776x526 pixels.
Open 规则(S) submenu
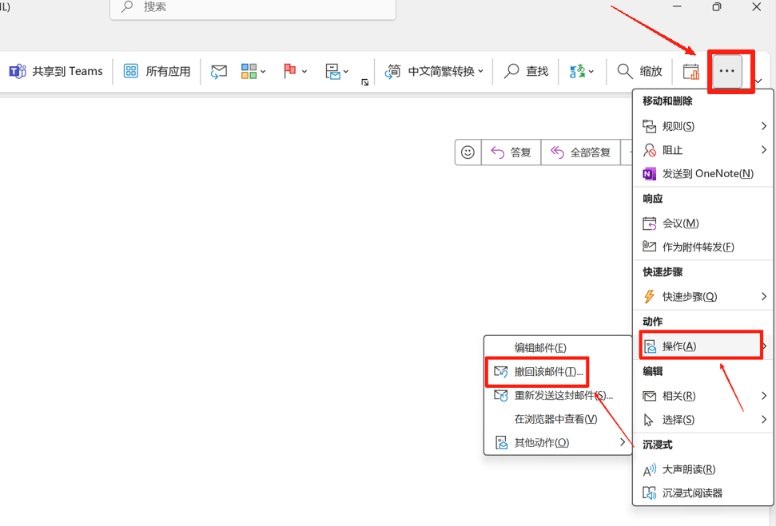tap(702, 126)
